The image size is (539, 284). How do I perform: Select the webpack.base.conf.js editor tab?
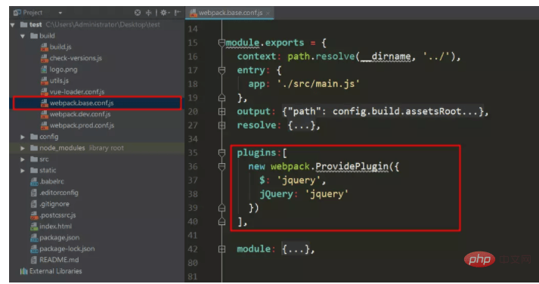230,13
